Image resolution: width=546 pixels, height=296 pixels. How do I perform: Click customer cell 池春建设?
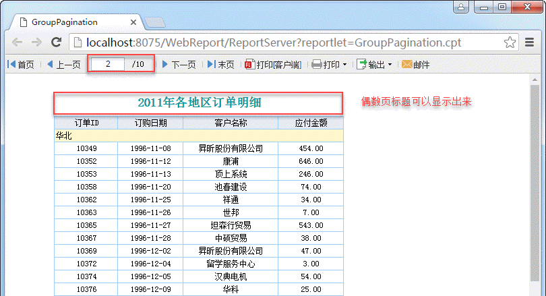[x=231, y=187]
